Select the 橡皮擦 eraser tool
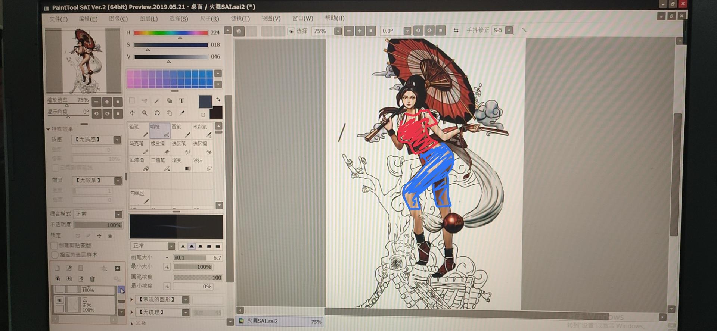 pyautogui.click(x=160, y=147)
